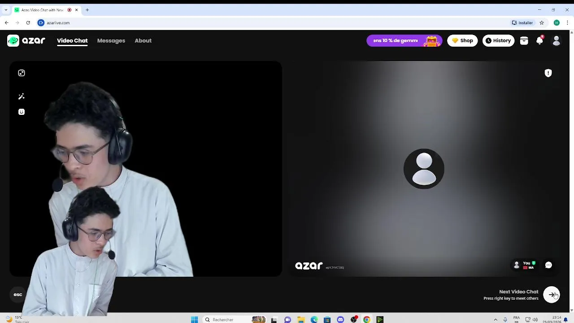This screenshot has height=323, width=574.
Task: Close the Azar Video Chat tab
Action: point(76,10)
